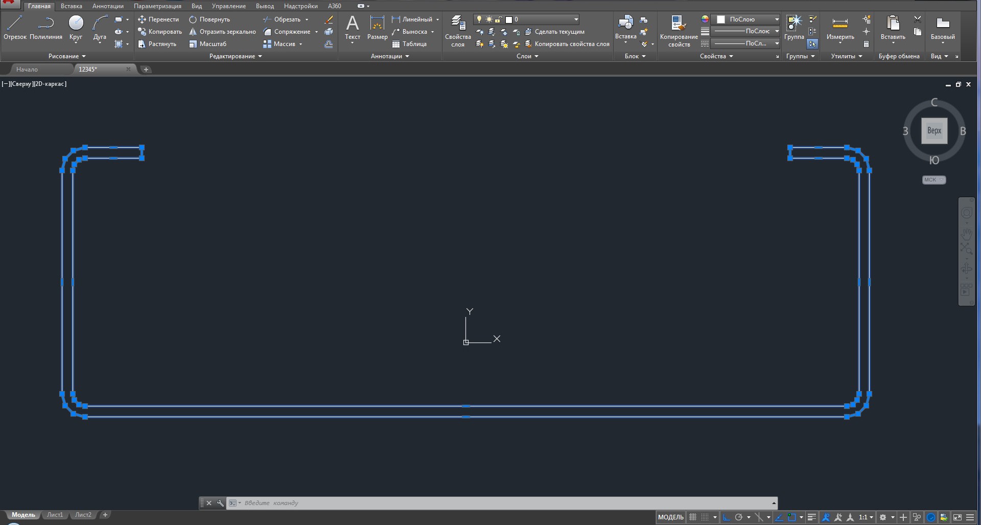
Task: Select the Отразить зеркально mirror tool
Action: [222, 32]
